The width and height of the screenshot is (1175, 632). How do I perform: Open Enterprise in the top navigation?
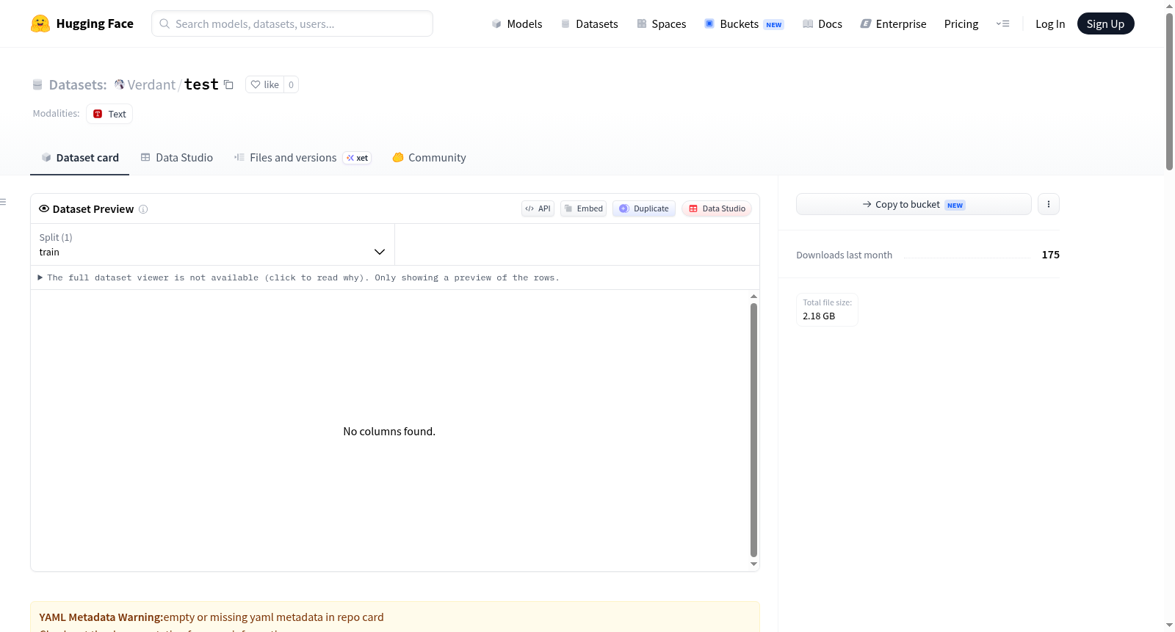pyautogui.click(x=893, y=23)
